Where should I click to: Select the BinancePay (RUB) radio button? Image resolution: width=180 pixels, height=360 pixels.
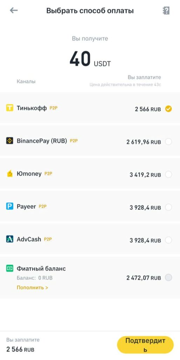(168, 142)
